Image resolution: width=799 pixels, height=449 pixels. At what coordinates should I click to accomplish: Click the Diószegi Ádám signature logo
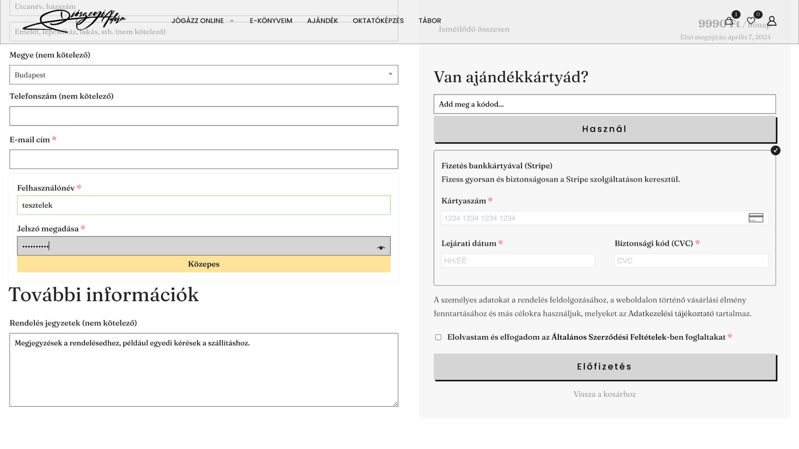(x=74, y=20)
